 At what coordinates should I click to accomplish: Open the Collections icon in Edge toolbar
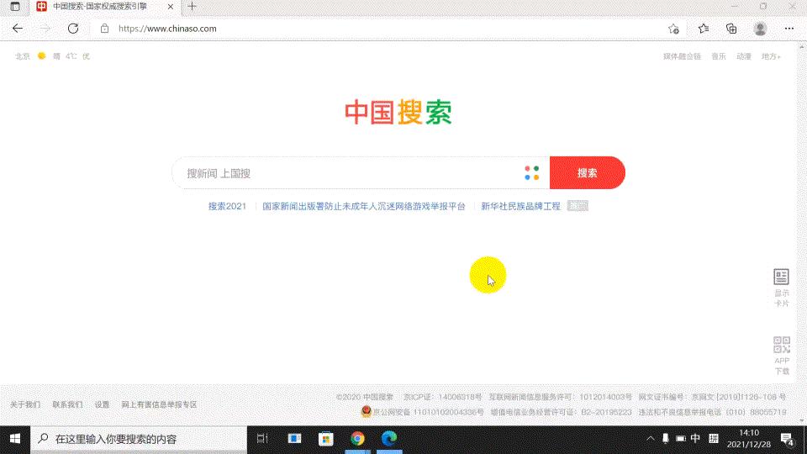click(x=731, y=29)
